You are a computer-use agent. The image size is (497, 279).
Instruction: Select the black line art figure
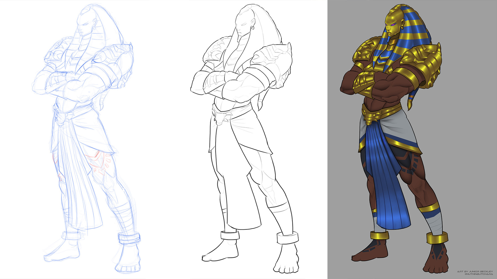pos(245,139)
